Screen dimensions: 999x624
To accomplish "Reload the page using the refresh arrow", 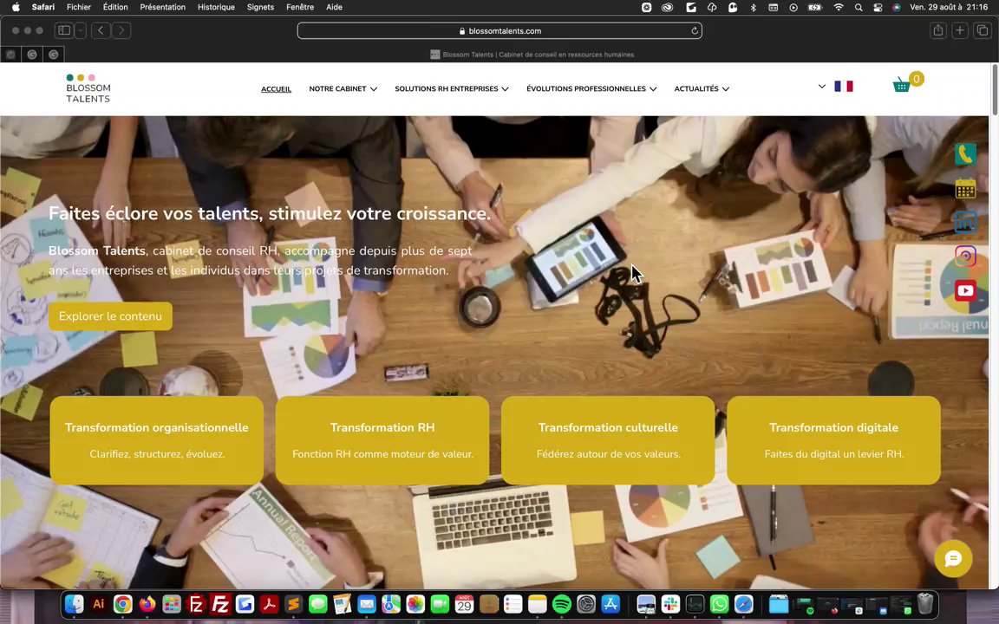I will click(695, 30).
